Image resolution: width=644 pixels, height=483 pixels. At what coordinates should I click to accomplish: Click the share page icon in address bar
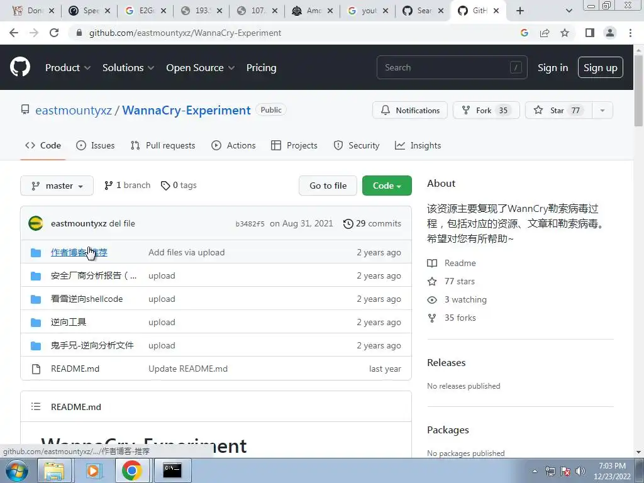tap(545, 33)
